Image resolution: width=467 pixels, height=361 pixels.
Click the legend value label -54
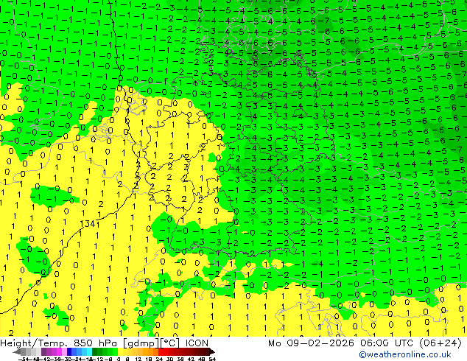(x=24, y=359)
